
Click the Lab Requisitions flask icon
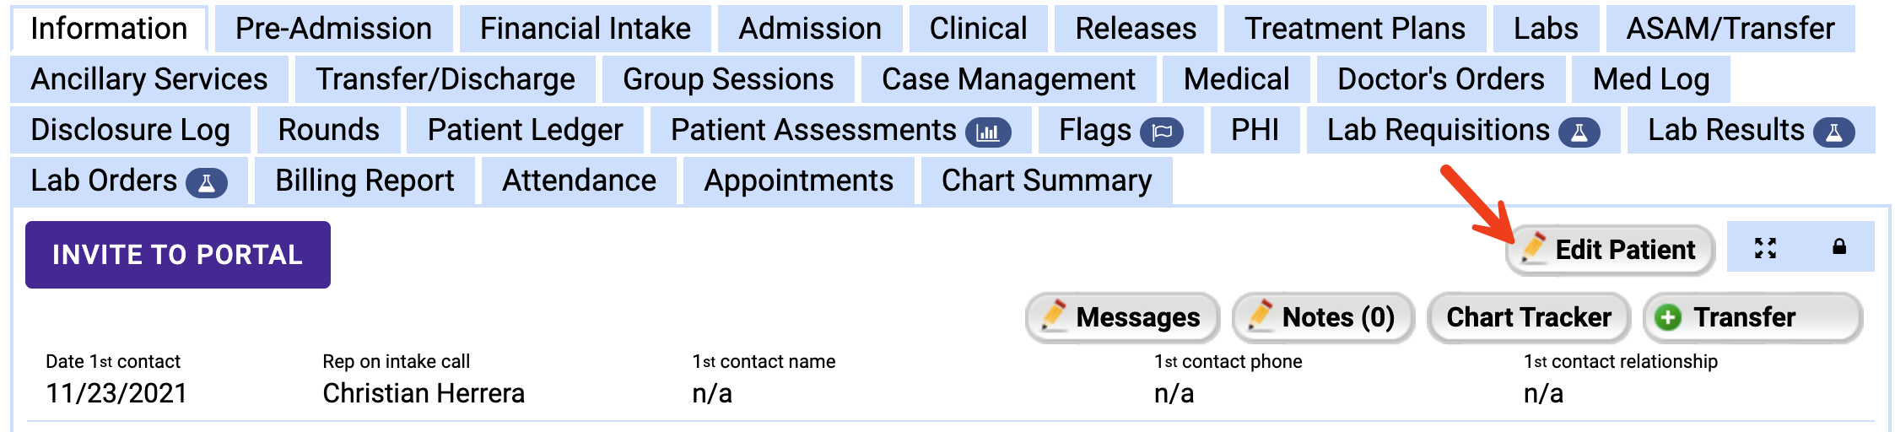pyautogui.click(x=1579, y=132)
